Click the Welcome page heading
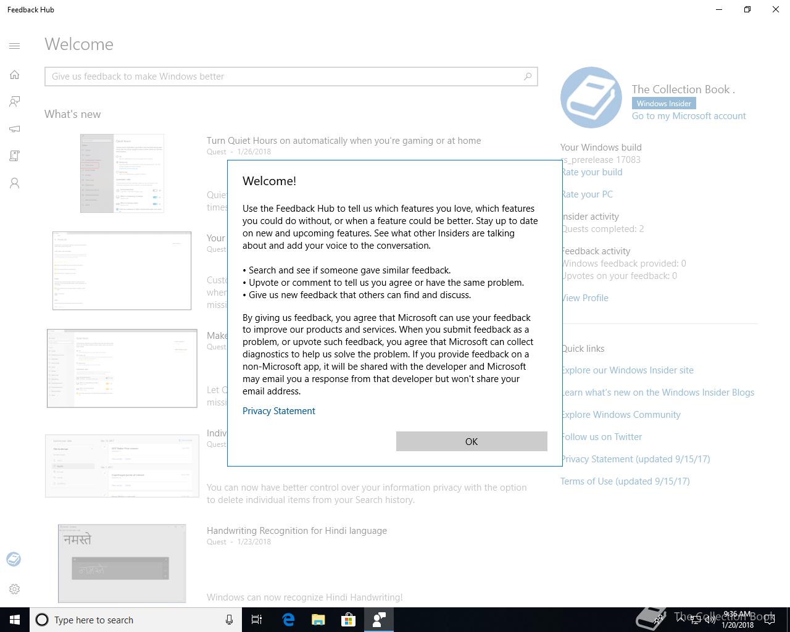This screenshot has width=790, height=632. pyautogui.click(x=79, y=44)
